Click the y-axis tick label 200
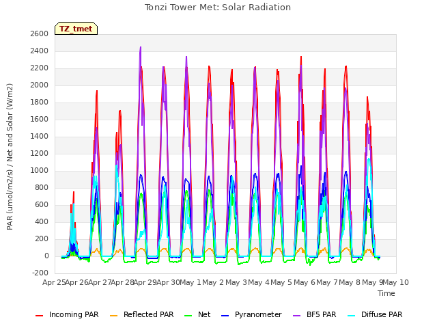437x328 pixels. pyautogui.click(x=42, y=238)
